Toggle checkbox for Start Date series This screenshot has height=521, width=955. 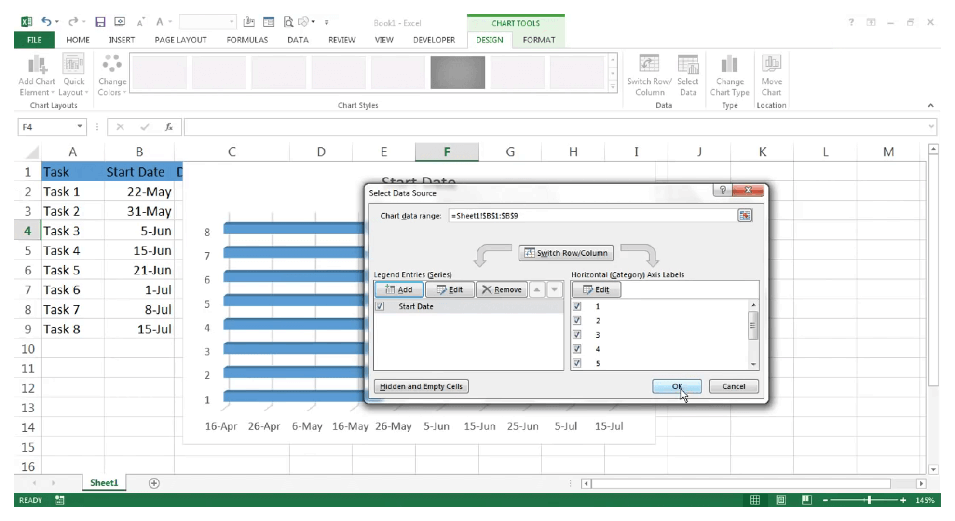pos(379,306)
